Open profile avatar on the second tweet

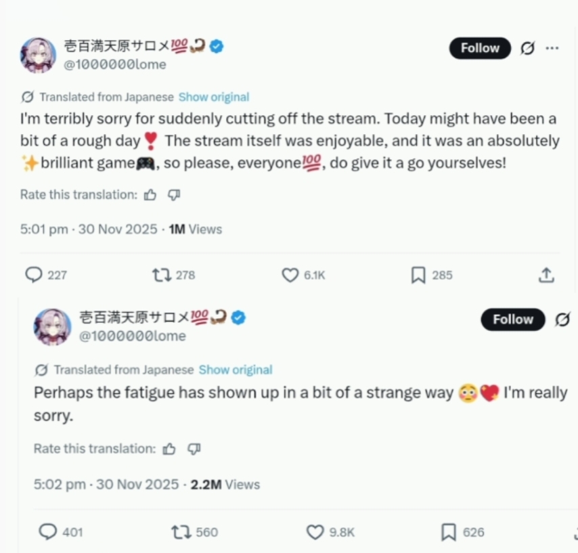pos(52,327)
